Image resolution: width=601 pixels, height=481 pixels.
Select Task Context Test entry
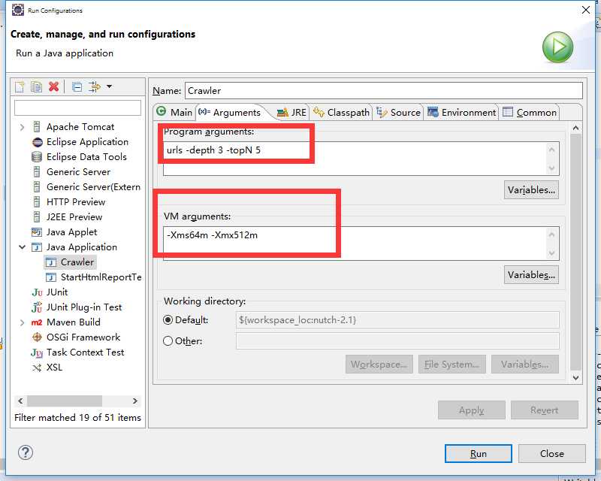coord(85,352)
